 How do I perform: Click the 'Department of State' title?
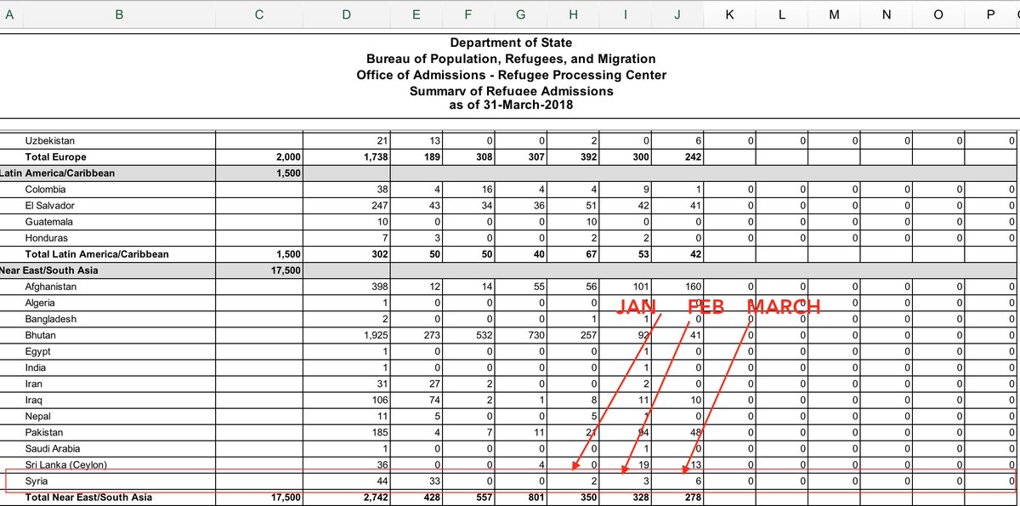point(511,43)
